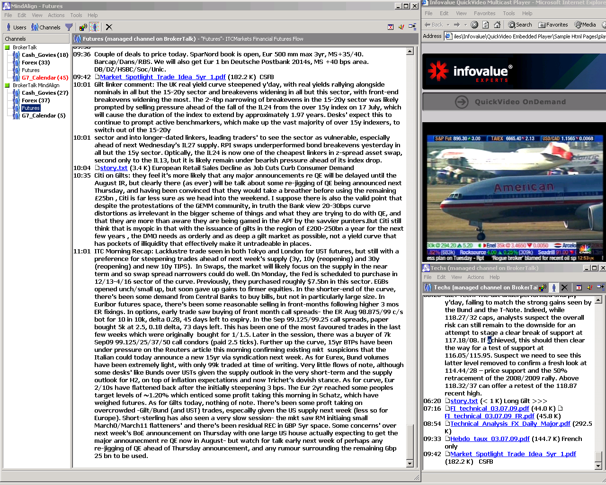Click Refresh icon in Internet Explorer toolbar
Viewport: 606px width, 485px height.
tap(486, 25)
